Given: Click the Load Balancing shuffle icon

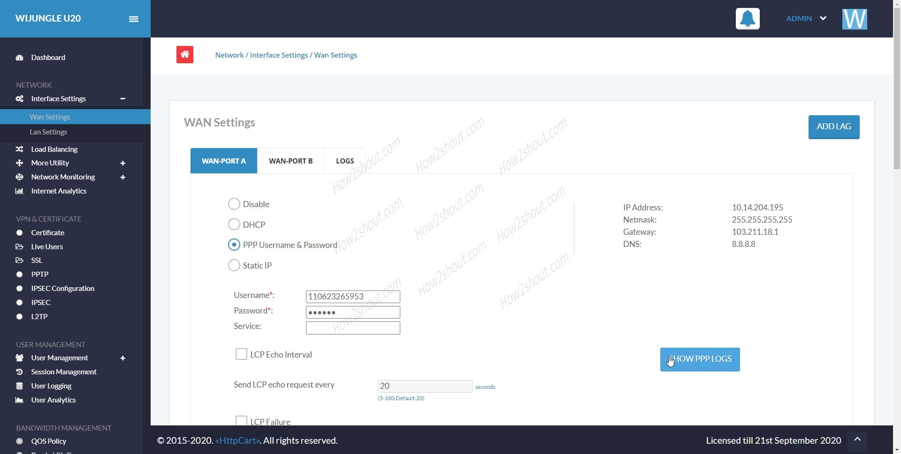Looking at the screenshot, I should [19, 149].
